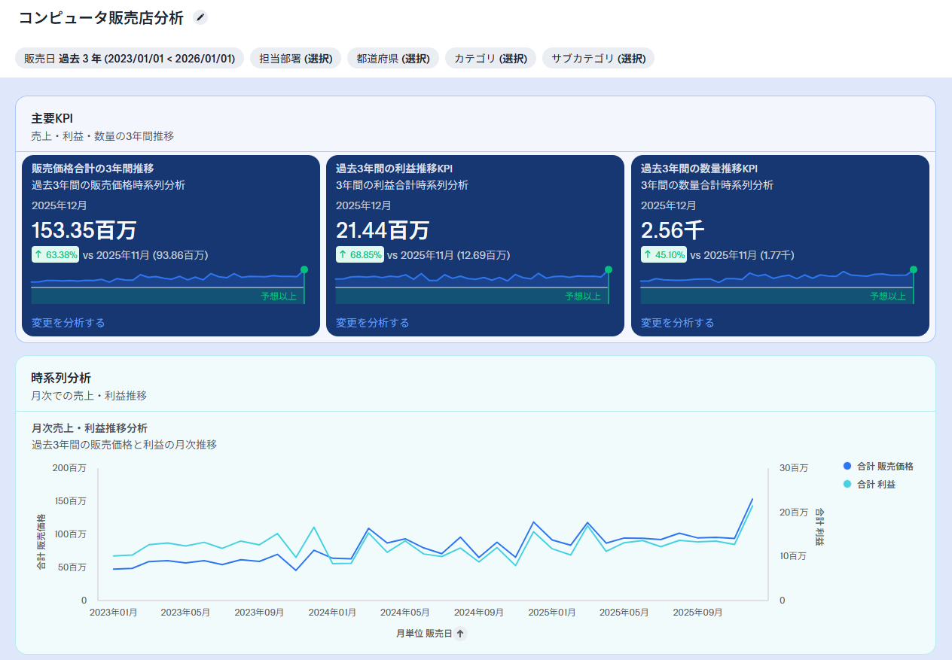Click 変更を分析する under quantity KPI
The image size is (952, 660).
coord(677,323)
